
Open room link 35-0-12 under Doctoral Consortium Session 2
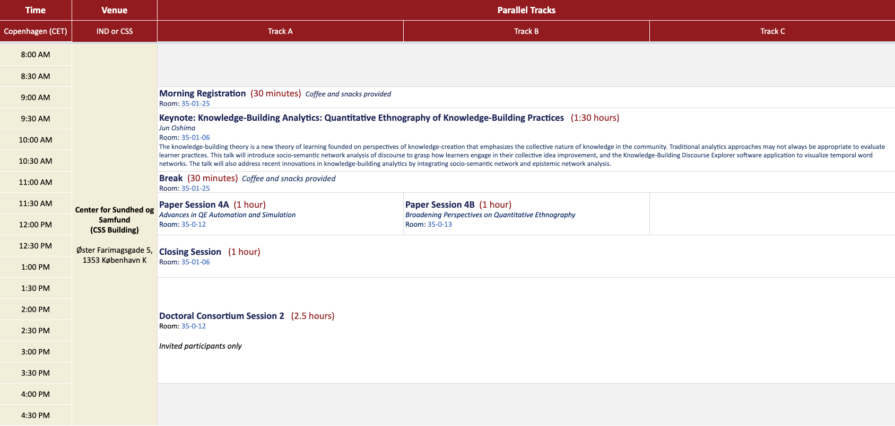[x=194, y=326]
